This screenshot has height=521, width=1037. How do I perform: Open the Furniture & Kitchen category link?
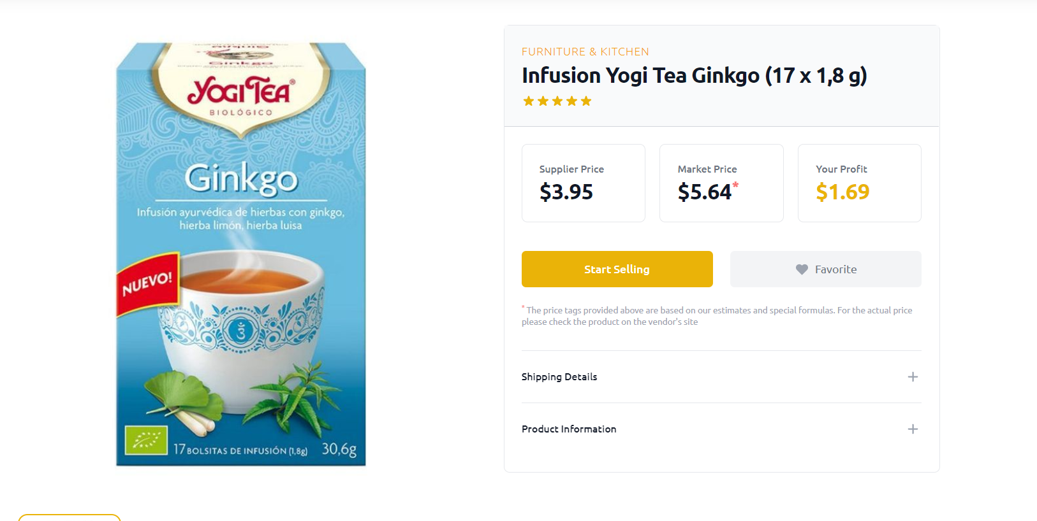[585, 52]
